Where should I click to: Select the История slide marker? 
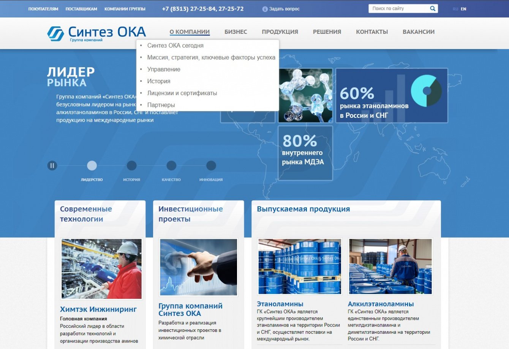[131, 166]
